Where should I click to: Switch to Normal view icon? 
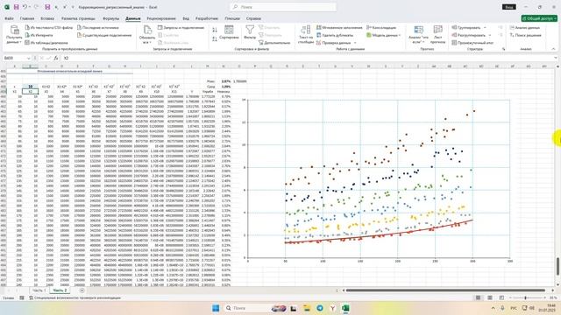point(478,297)
